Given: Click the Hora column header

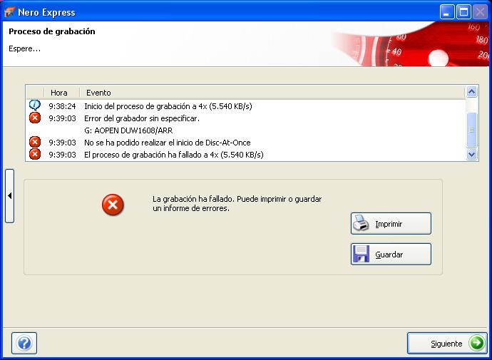Looking at the screenshot, I should click(x=59, y=93).
